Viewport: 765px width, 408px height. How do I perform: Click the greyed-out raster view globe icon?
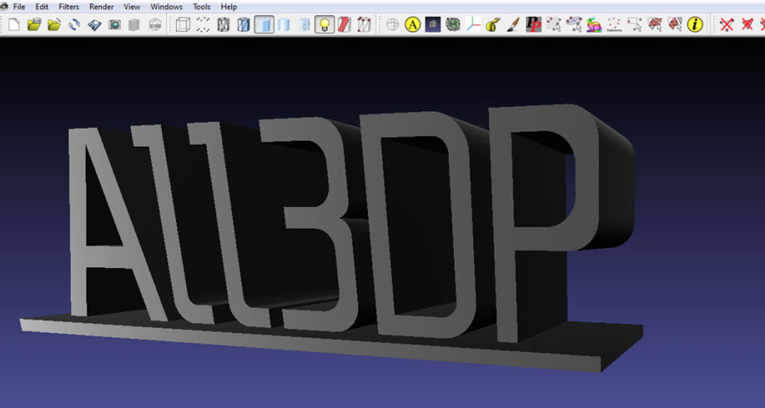point(155,25)
